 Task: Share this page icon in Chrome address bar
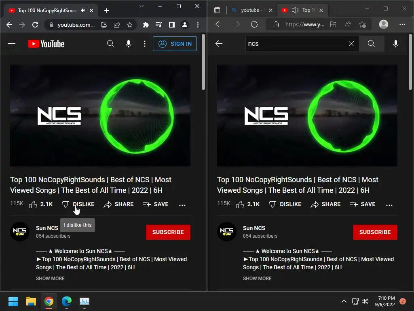[117, 25]
